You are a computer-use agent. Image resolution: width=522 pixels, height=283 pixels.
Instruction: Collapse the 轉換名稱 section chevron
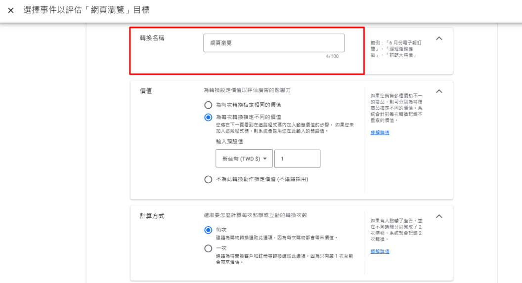point(439,39)
